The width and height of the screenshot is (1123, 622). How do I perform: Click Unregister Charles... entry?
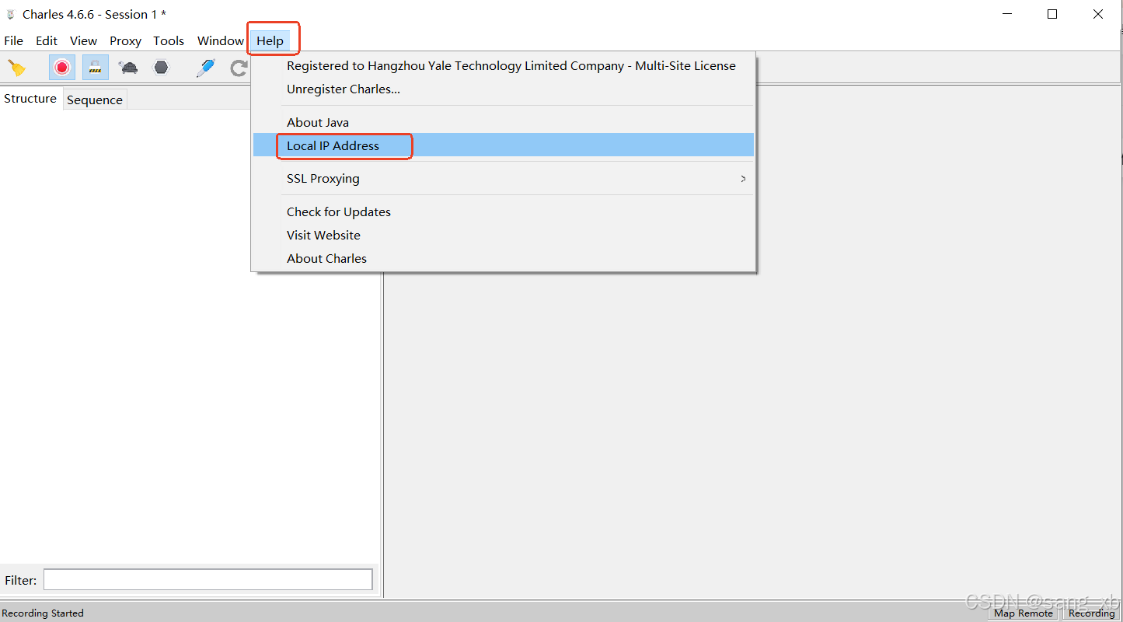[504, 89]
